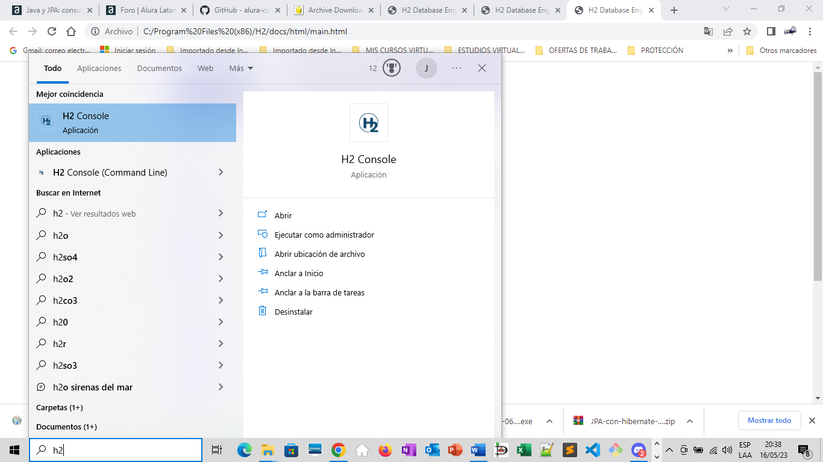
Task: Open Otros marcadores bookmarks folder
Action: [x=781, y=51]
